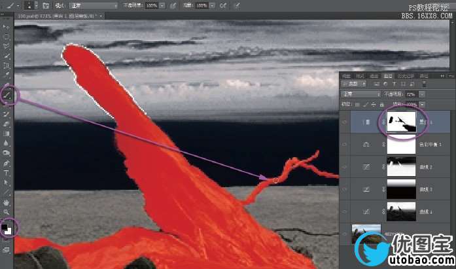Close the open document tab
456x269 pixels.
coord(101,16)
